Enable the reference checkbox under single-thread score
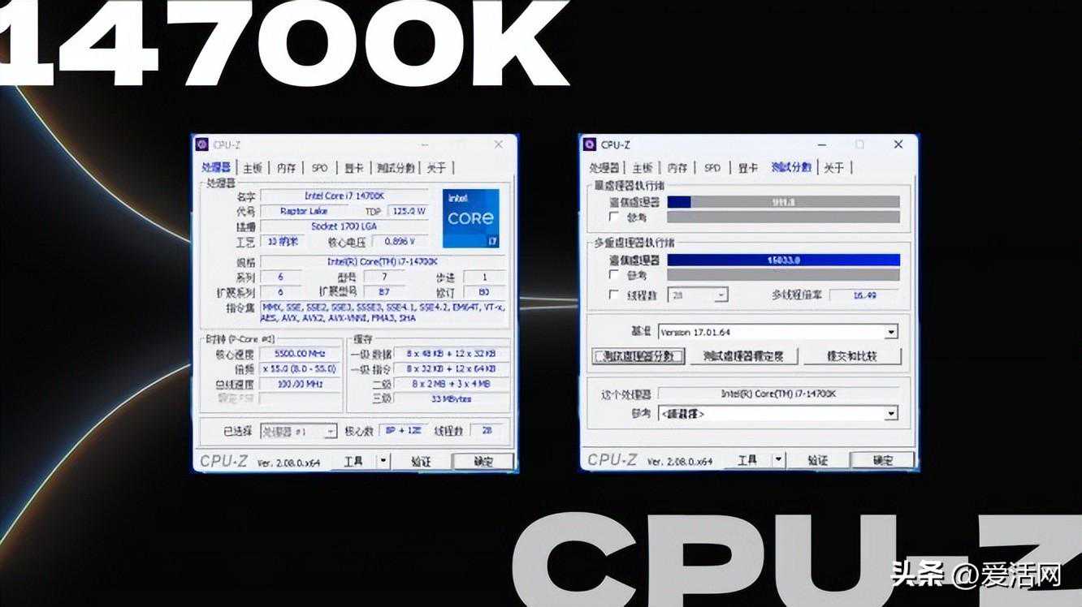 [x=615, y=217]
